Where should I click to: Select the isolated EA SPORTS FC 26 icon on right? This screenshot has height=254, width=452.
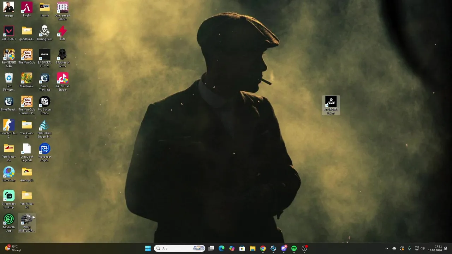pos(331,105)
